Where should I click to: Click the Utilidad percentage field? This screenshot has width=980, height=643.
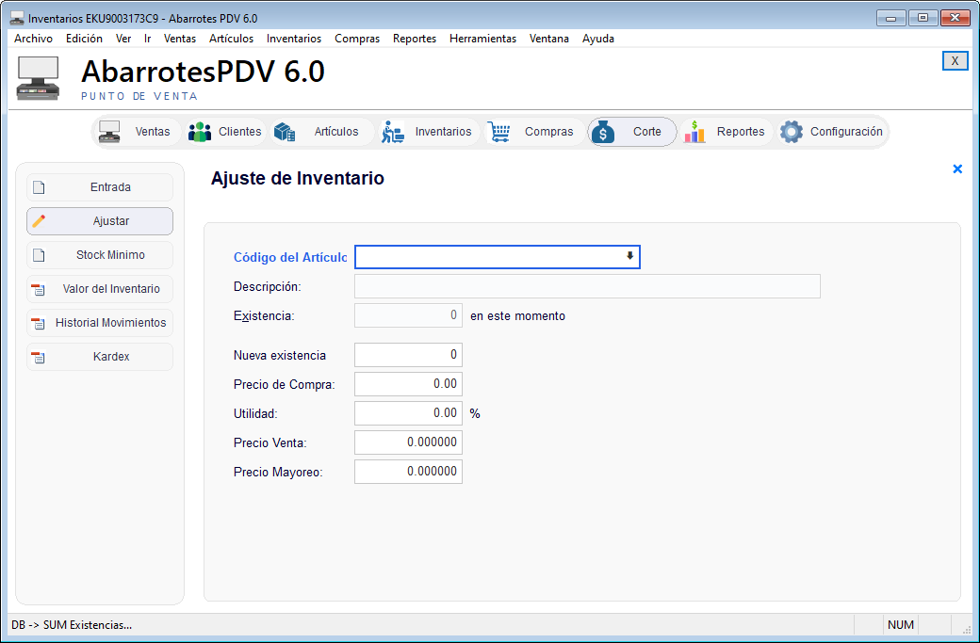click(408, 413)
